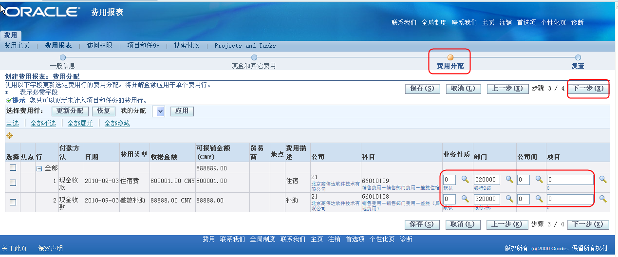Switch to 费用报表 subtab
The width and height of the screenshot is (618, 257).
coord(58,46)
